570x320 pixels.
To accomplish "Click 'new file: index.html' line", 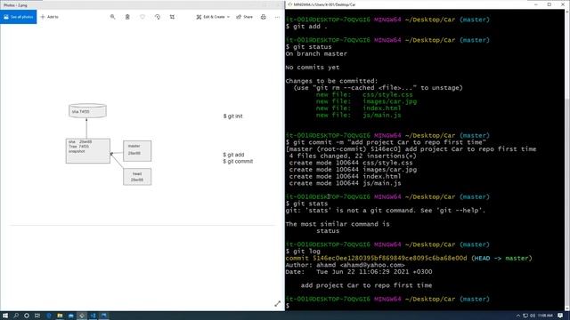I will [358, 108].
